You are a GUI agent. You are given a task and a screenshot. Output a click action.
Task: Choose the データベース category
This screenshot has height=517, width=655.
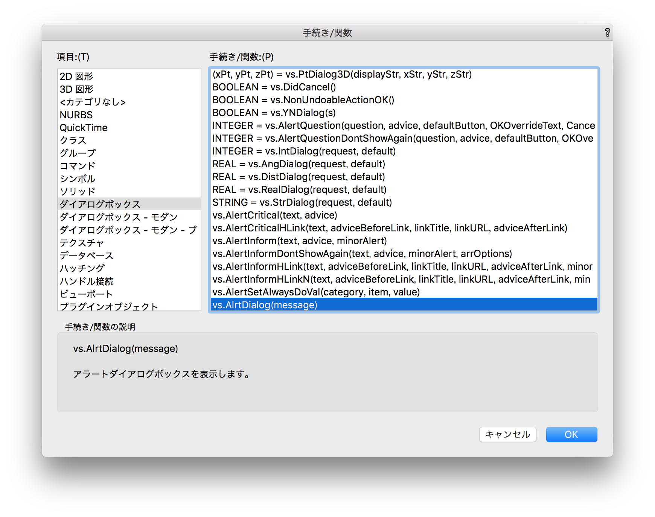129,256
